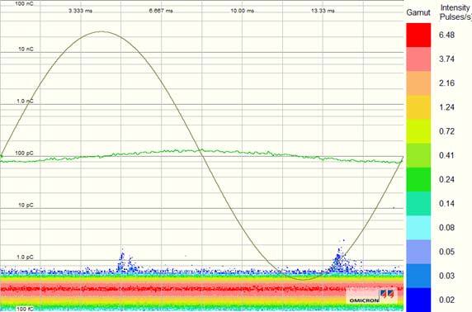Click the 13.33 ms time label

(323, 11)
